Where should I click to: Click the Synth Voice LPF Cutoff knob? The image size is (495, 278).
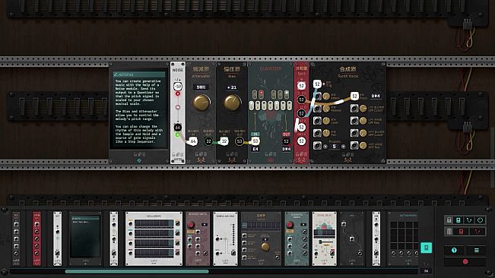[x=363, y=109]
